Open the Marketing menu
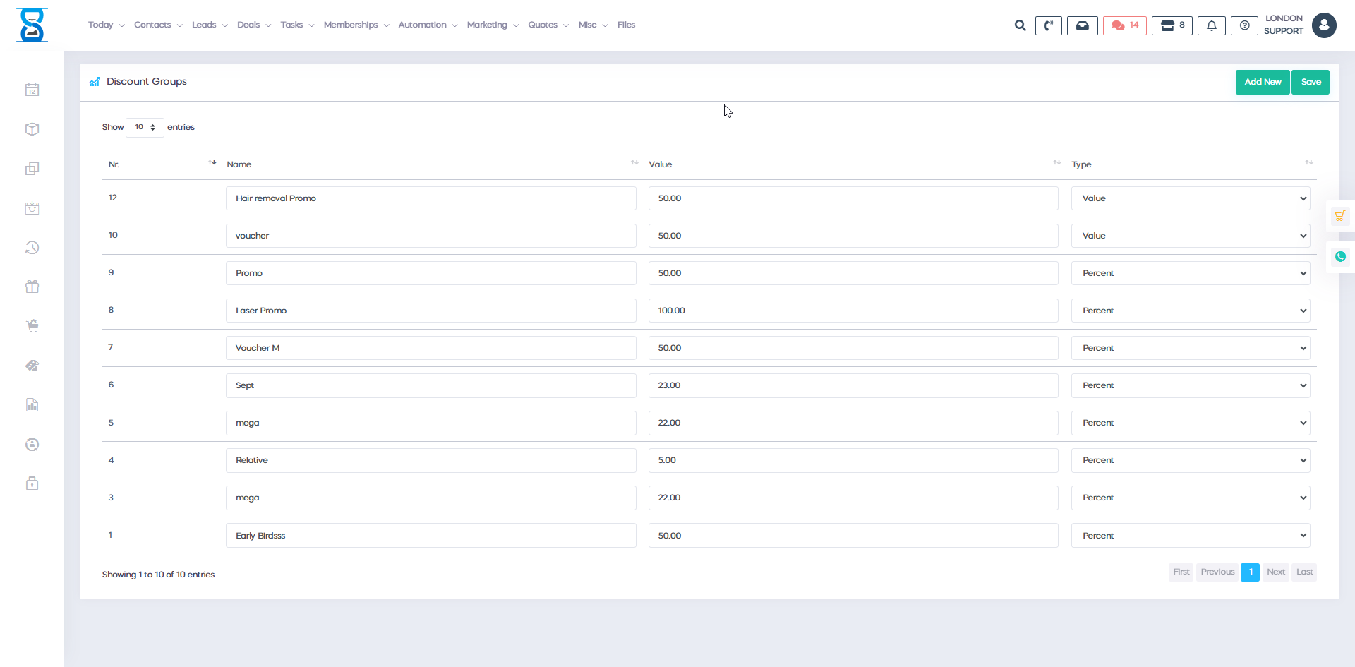Screen dimensions: 1355x667 (492, 25)
